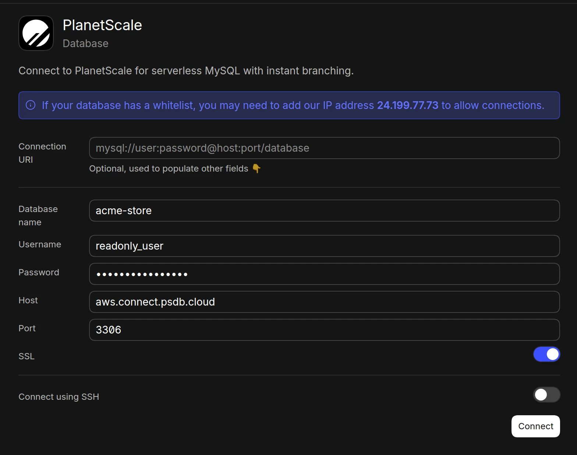Click the PlanetScale heading text
The image size is (577, 455).
(x=102, y=25)
